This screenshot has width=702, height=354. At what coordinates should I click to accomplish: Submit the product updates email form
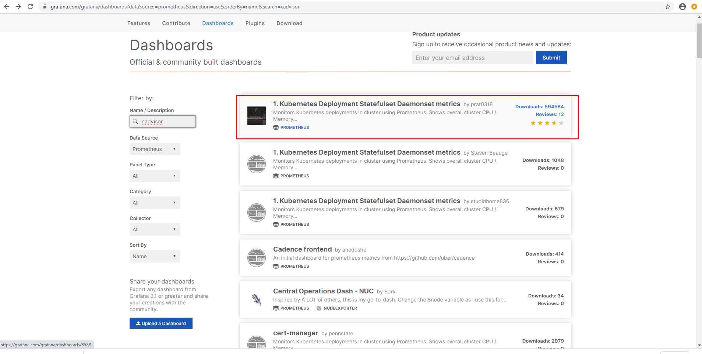point(551,58)
